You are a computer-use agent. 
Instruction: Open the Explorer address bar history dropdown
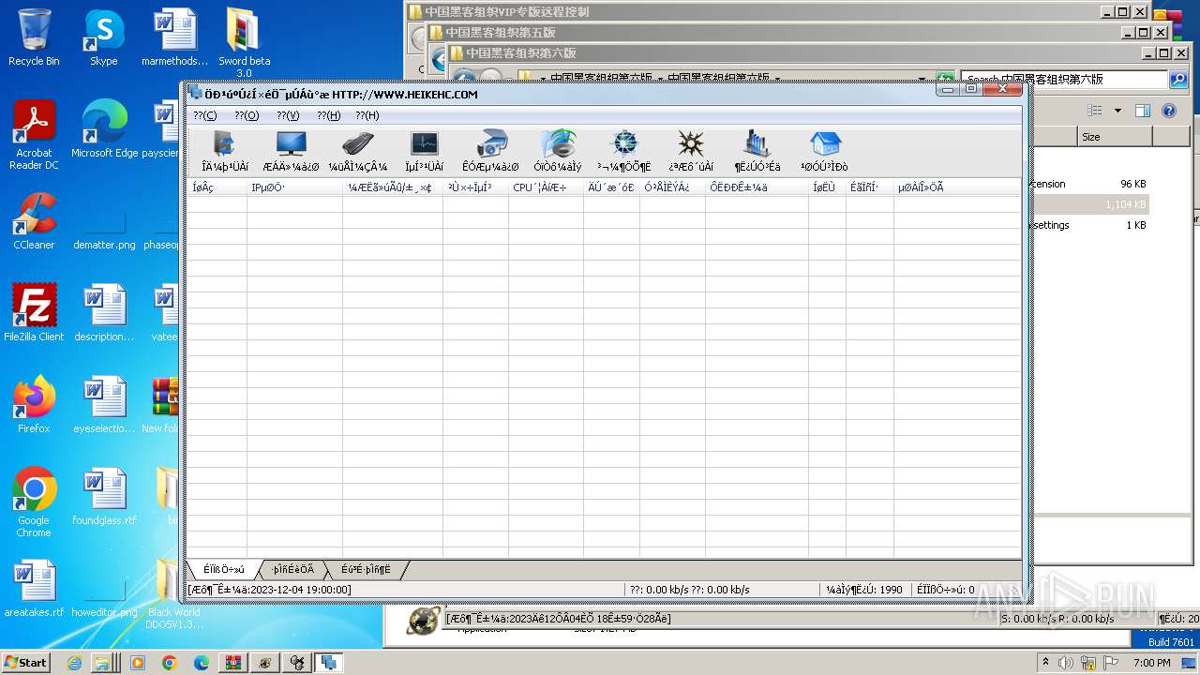coord(922,80)
